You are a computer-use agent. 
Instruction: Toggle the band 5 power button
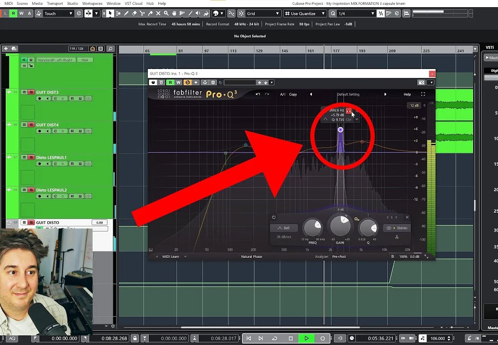pos(273,217)
